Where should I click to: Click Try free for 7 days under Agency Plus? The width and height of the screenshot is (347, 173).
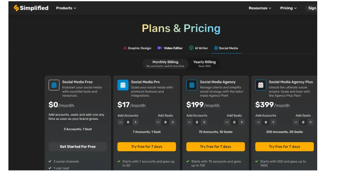(x=284, y=146)
